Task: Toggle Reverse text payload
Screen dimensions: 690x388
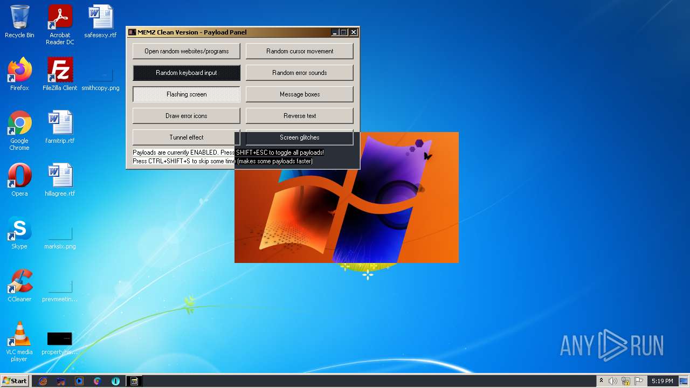Action: tap(300, 116)
